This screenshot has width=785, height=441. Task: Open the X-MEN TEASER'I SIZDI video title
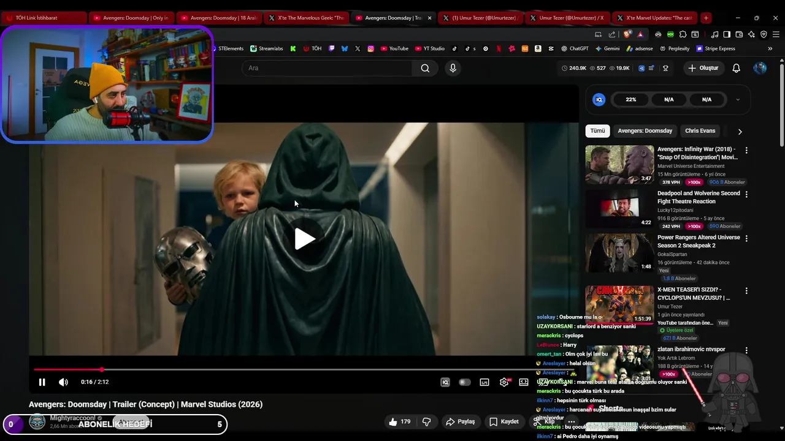click(694, 293)
